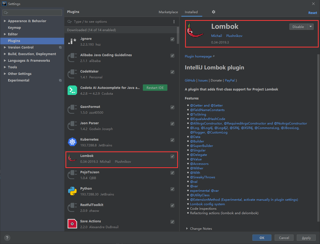Image resolution: width=320 pixels, height=244 pixels.
Task: Expand Languages & Frameworks tree arrow
Action: click(5, 61)
